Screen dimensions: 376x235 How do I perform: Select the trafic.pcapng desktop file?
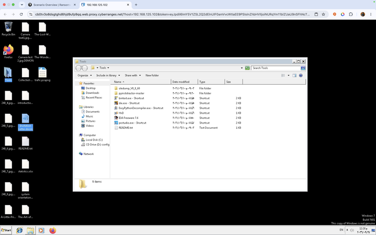[42, 74]
